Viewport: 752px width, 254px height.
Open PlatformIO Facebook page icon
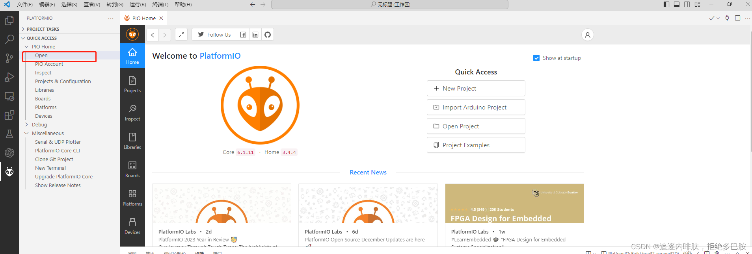[243, 35]
